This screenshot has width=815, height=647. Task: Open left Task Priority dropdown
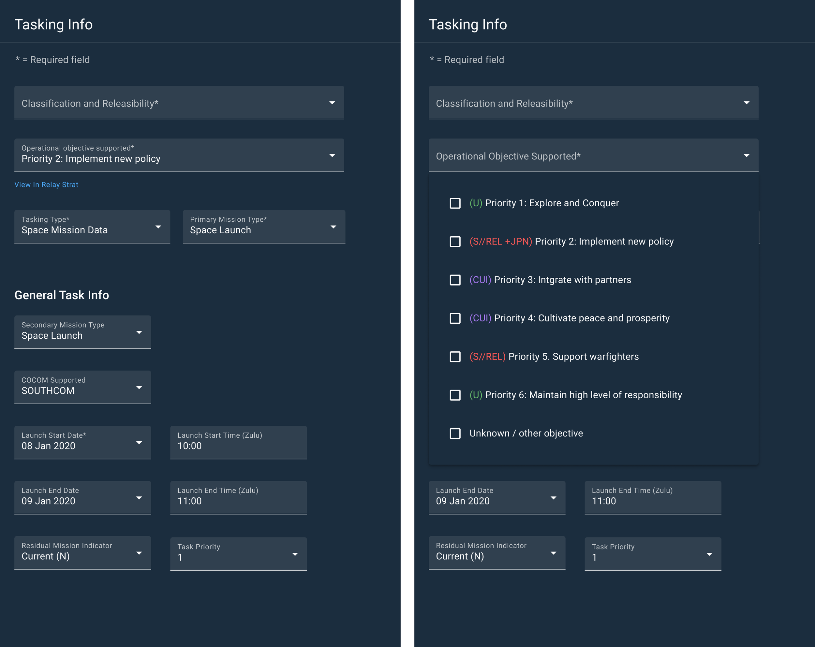238,554
